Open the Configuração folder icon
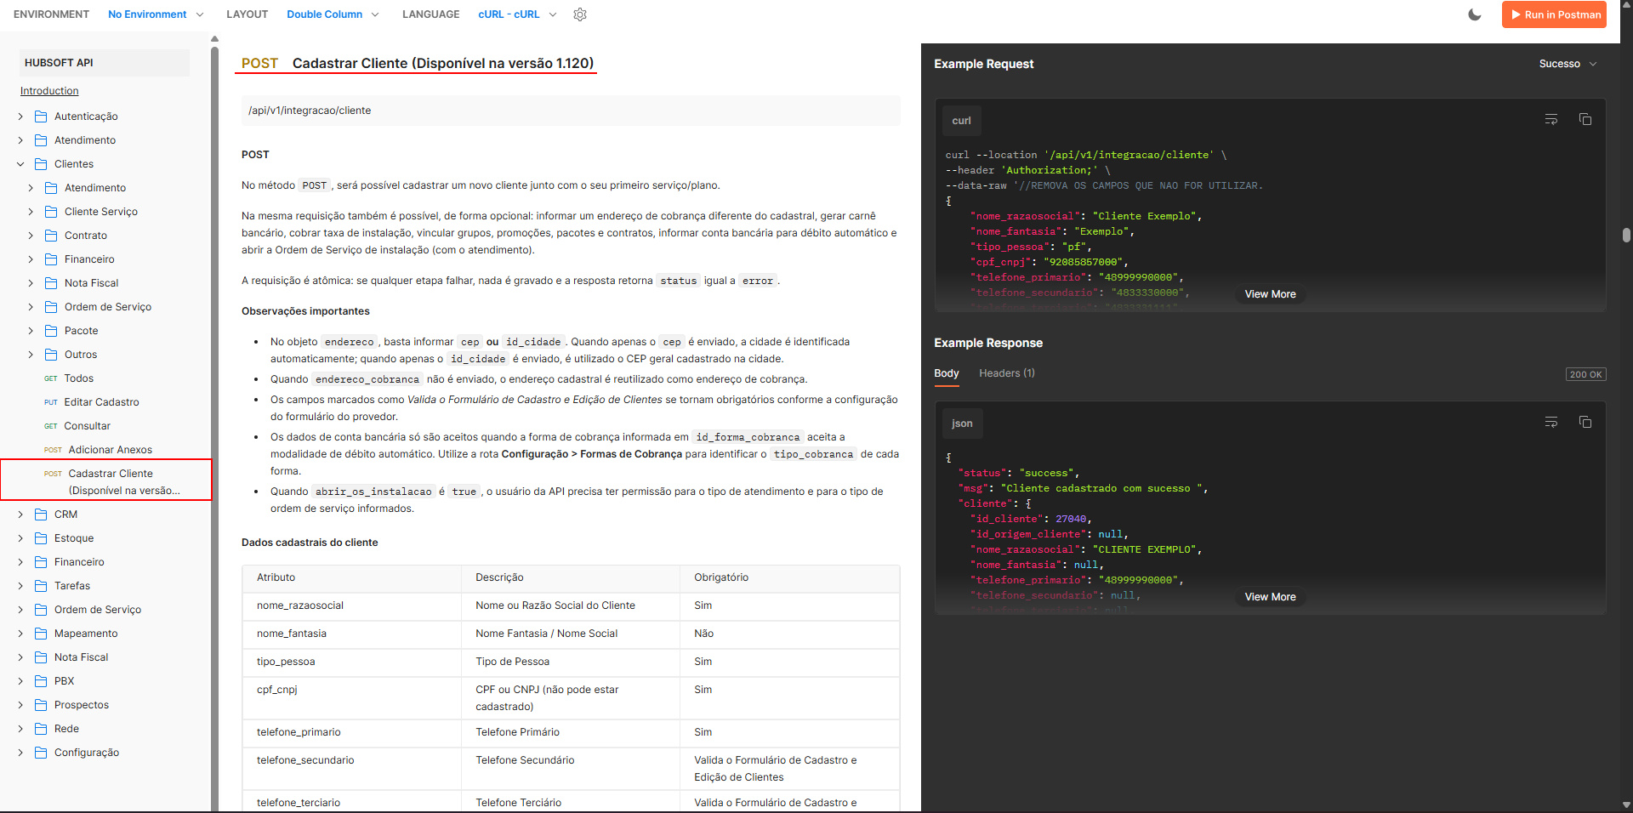 [x=41, y=753]
